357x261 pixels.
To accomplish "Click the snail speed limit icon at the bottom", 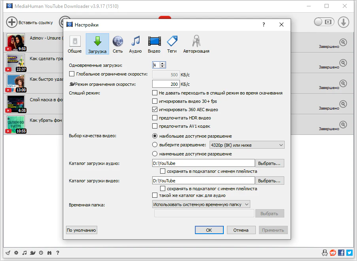I will pos(32,253).
